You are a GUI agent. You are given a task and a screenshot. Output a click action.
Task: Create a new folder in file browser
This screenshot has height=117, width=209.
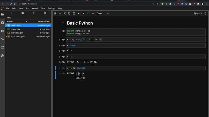pyautogui.click(x=23, y=13)
